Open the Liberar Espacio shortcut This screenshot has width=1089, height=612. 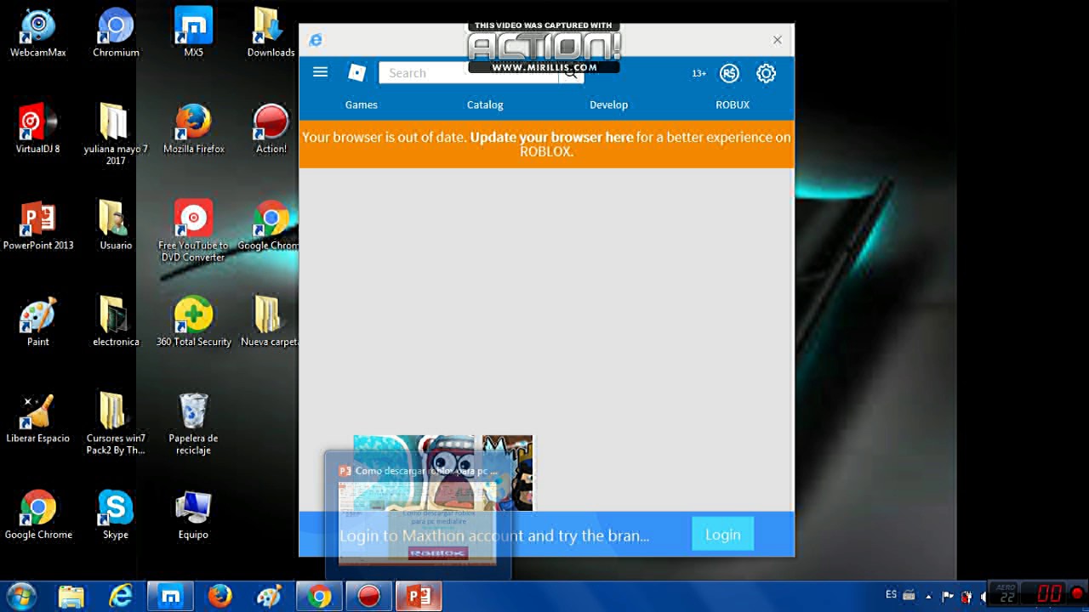[x=38, y=419]
